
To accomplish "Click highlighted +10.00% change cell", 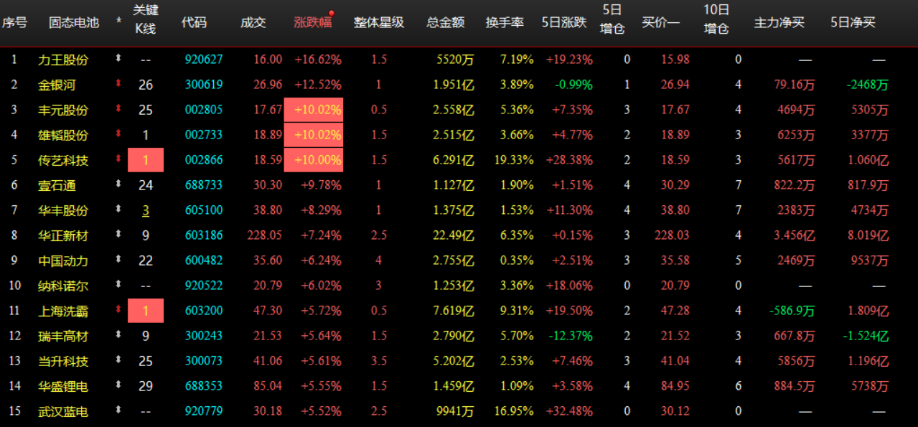I will [314, 160].
